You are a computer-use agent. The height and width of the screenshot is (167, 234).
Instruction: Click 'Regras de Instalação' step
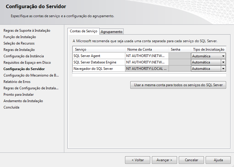19,50
